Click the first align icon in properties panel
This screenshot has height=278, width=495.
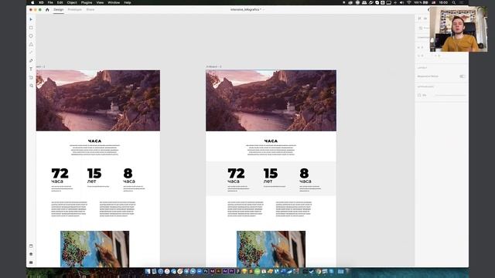[x=419, y=19]
